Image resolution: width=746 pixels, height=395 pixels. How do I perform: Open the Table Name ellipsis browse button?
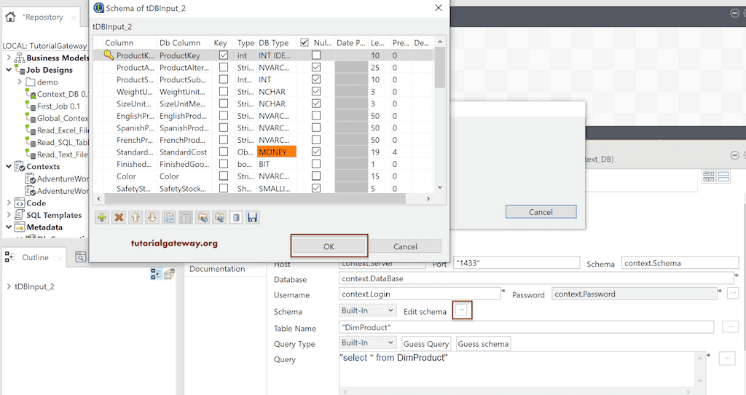point(730,326)
